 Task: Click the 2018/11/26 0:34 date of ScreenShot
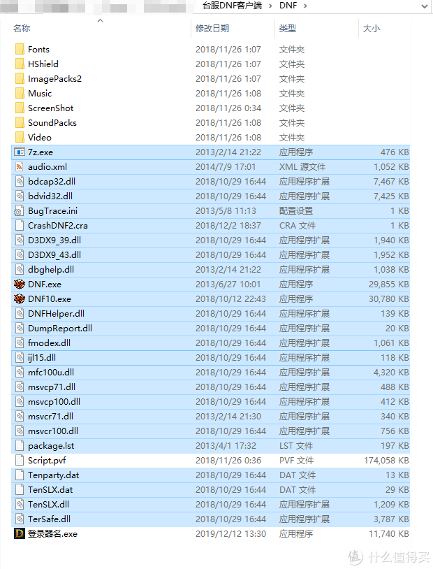(228, 108)
